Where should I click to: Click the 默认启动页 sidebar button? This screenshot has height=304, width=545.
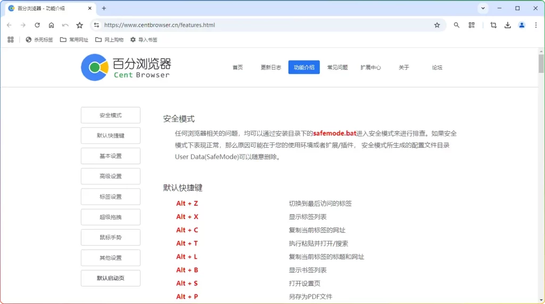pyautogui.click(x=111, y=278)
